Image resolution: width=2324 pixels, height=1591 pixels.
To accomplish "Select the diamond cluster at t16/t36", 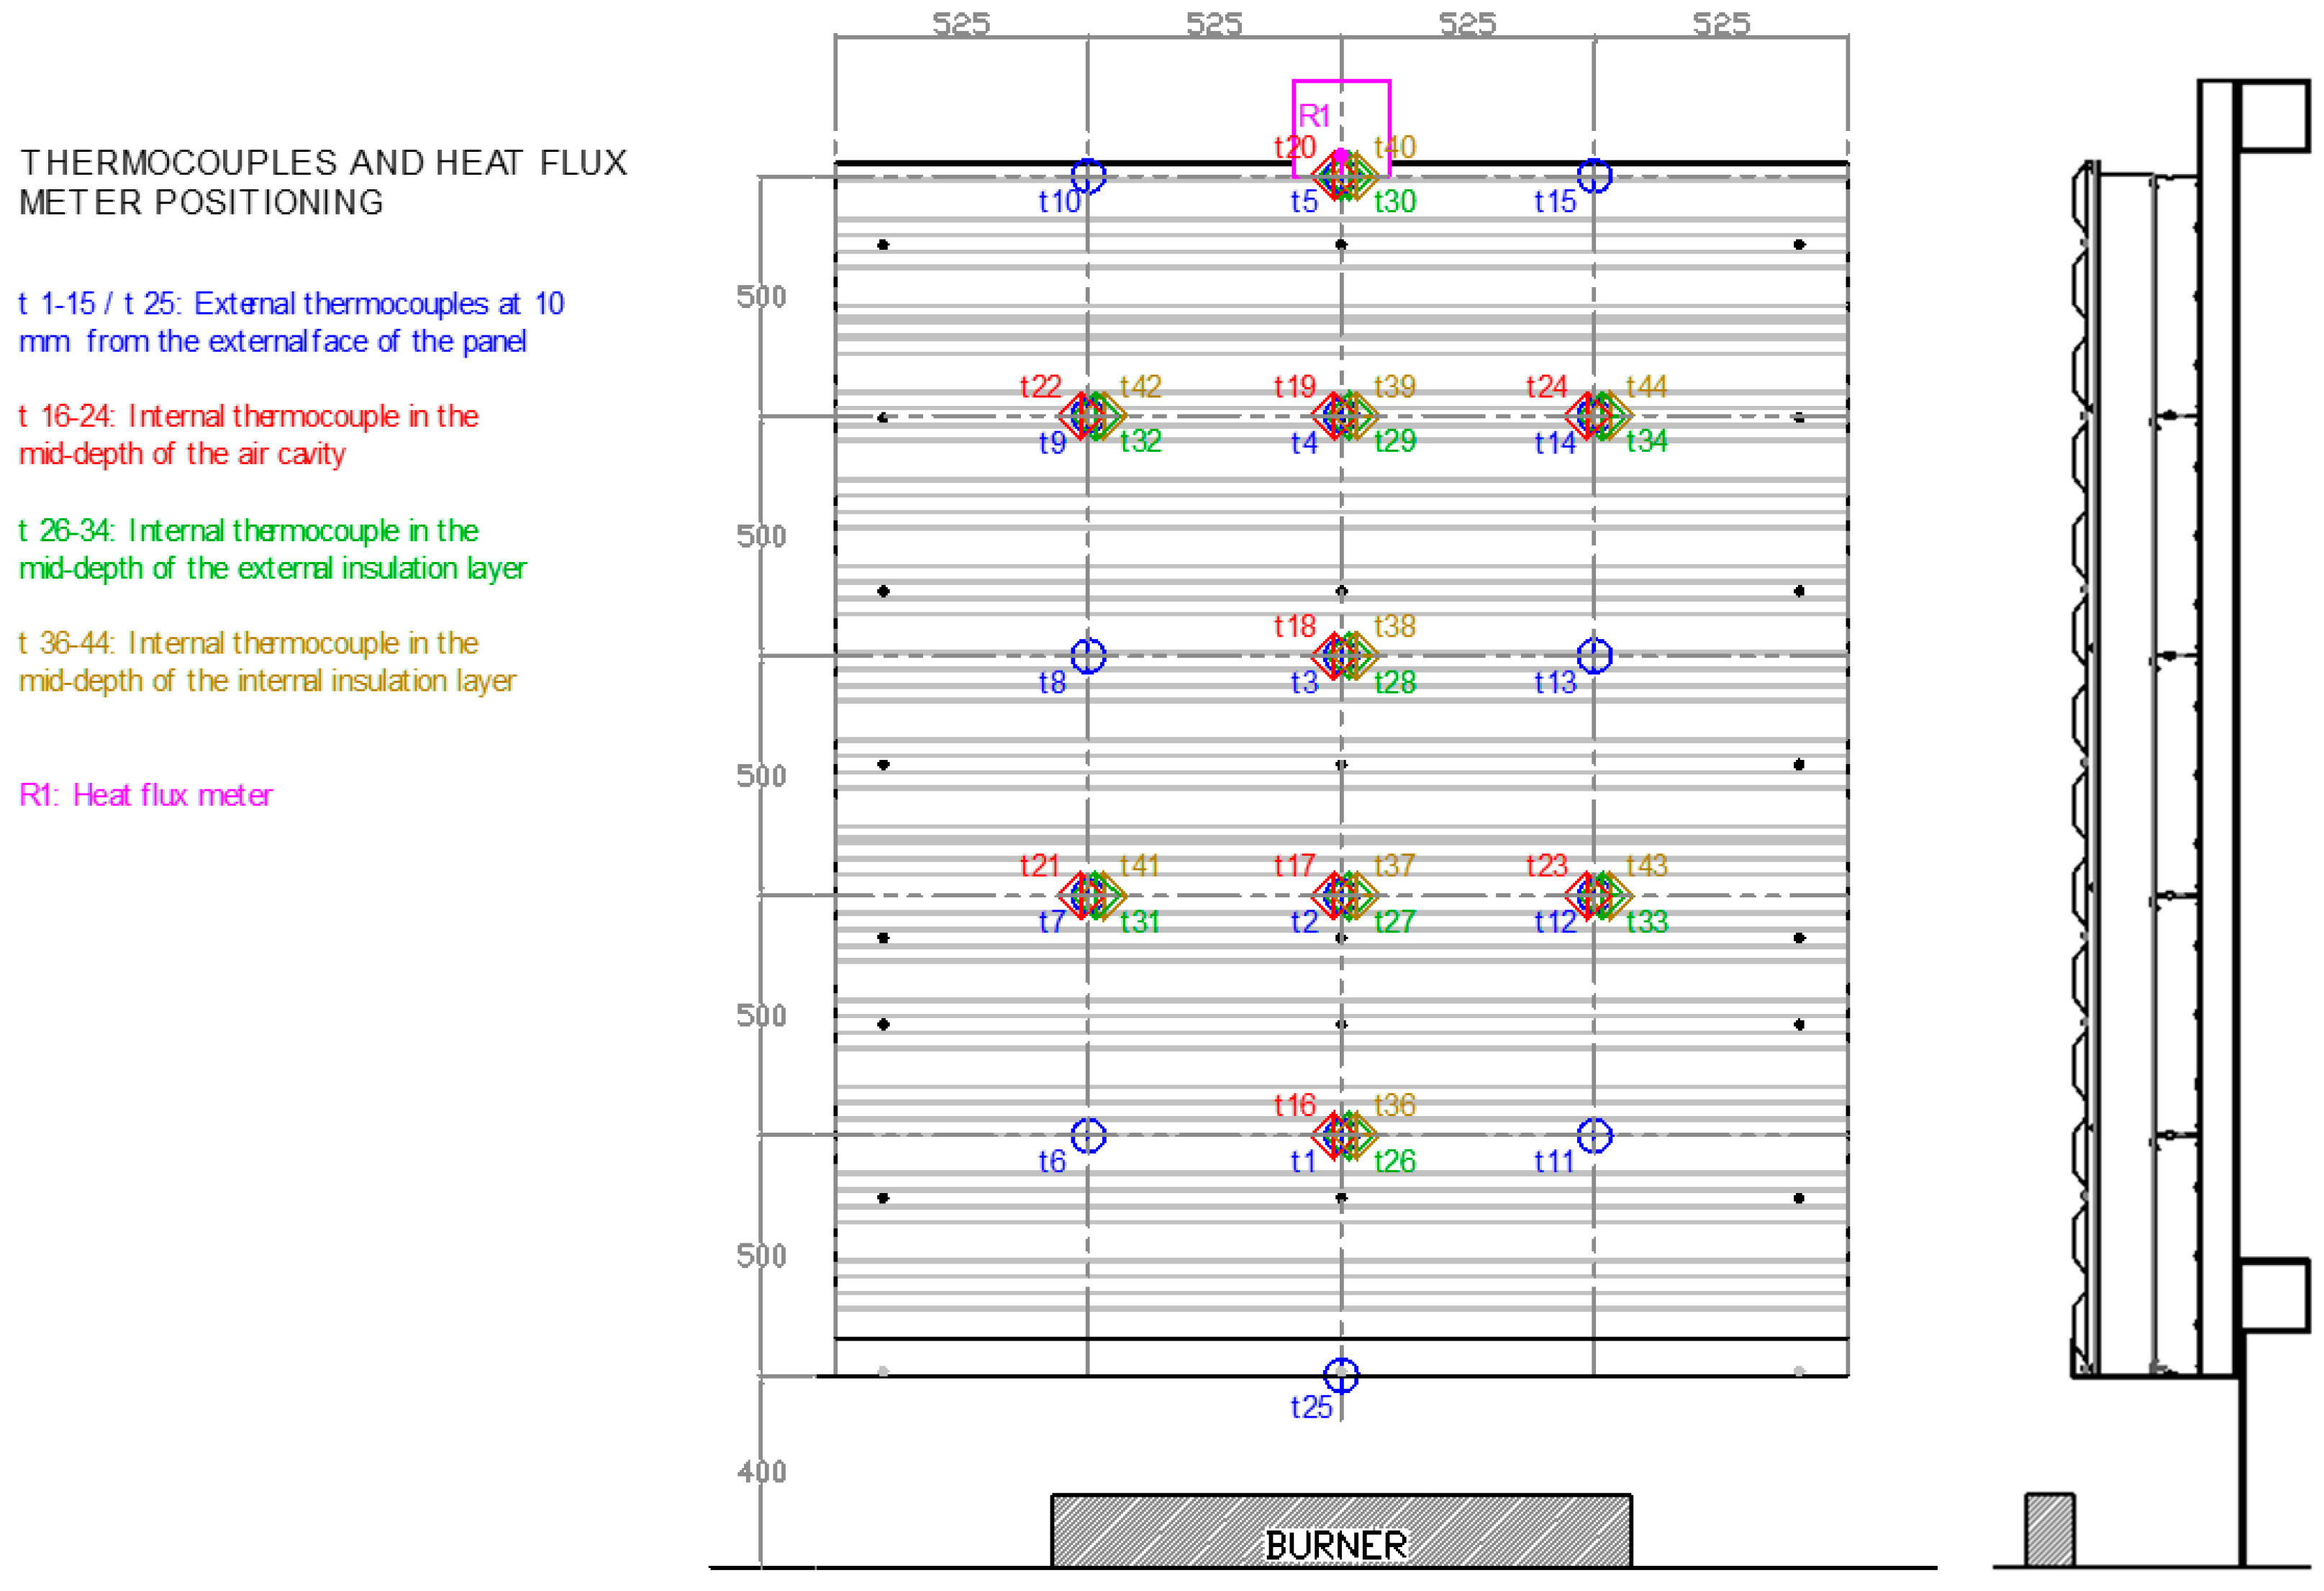I will tap(1344, 1135).
